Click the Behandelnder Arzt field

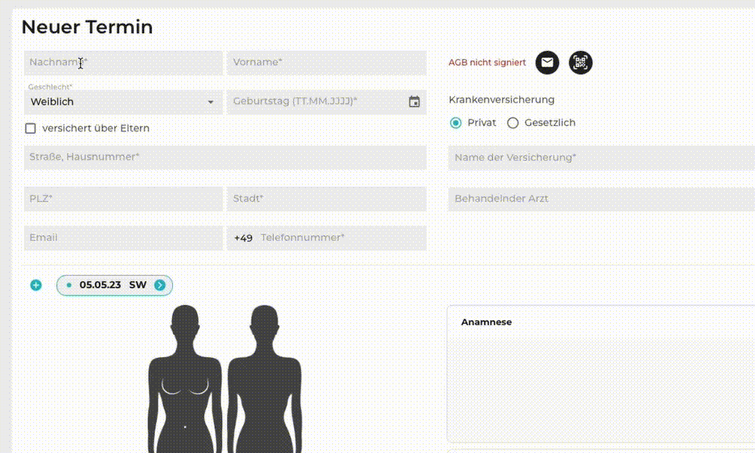[x=602, y=199]
